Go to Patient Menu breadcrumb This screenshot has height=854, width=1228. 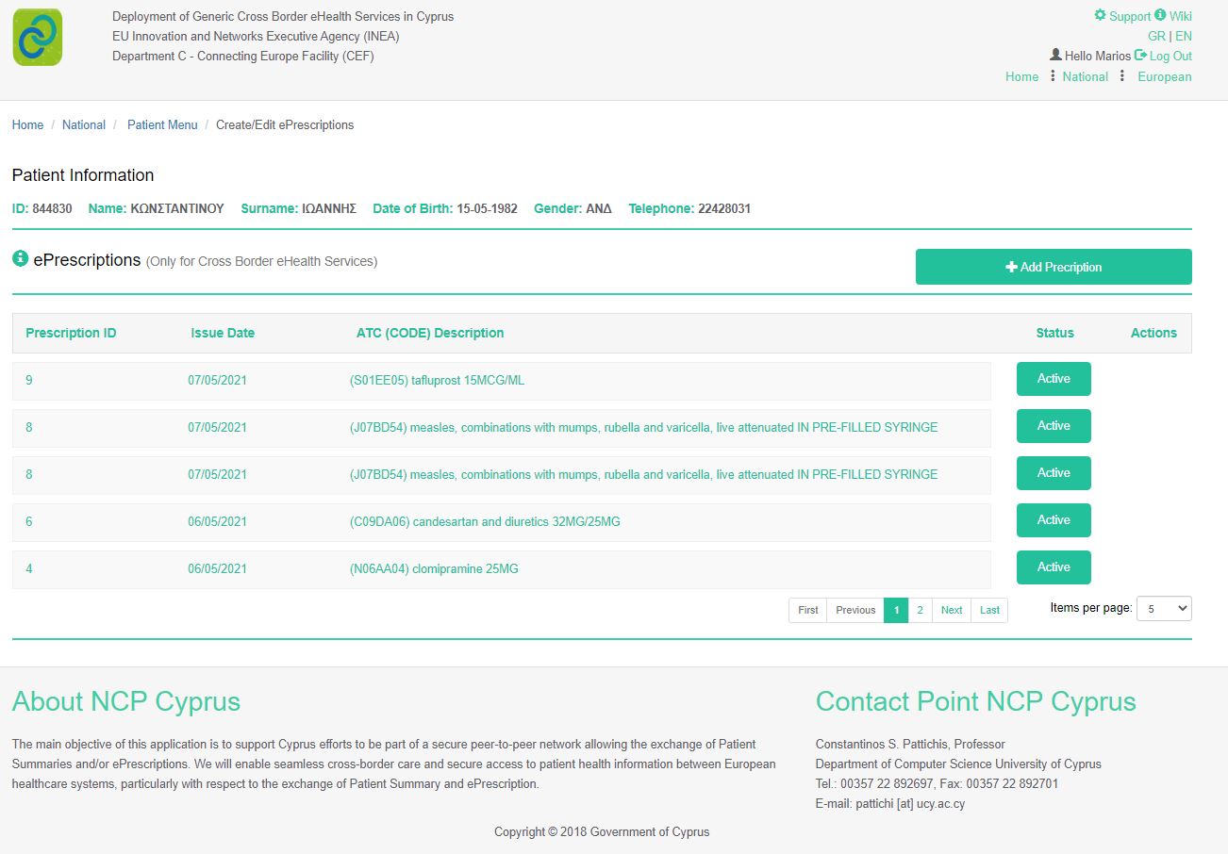(162, 124)
